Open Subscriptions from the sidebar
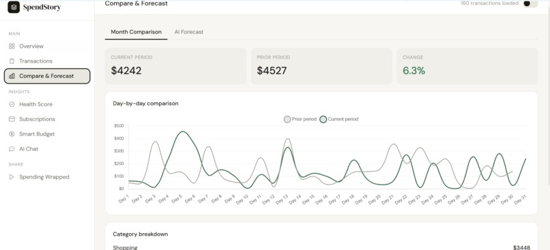 click(x=47, y=119)
